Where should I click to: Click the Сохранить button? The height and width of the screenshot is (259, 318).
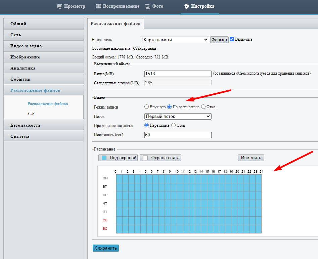[x=106, y=248]
